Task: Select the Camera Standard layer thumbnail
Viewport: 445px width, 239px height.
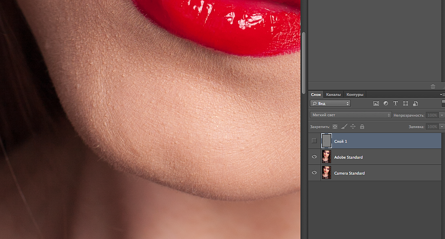Action: [x=326, y=172]
